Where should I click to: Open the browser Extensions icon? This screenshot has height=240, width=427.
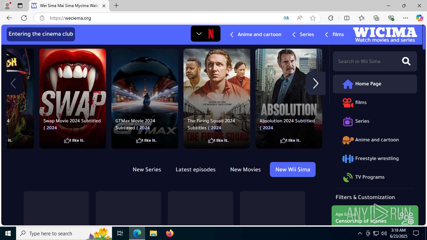click(331, 18)
